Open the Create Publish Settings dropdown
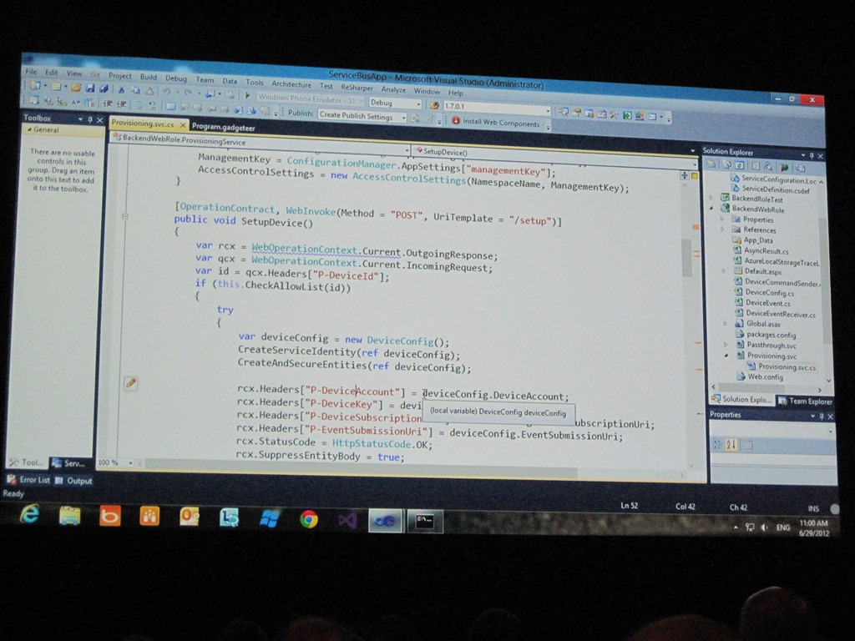 tap(362, 115)
